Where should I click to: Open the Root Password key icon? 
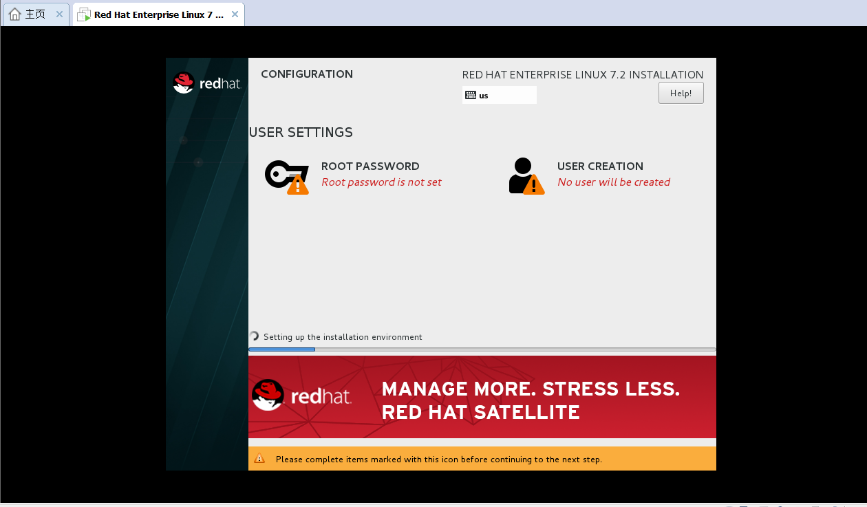[287, 177]
